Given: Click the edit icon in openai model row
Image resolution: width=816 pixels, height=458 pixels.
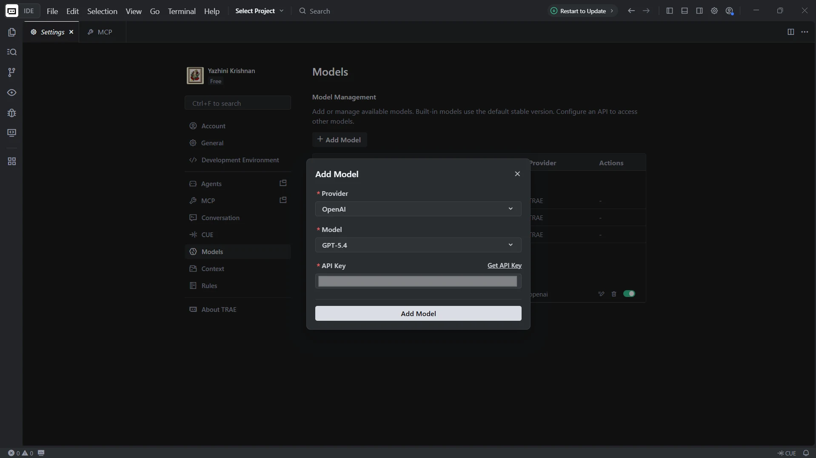Looking at the screenshot, I should (601, 294).
